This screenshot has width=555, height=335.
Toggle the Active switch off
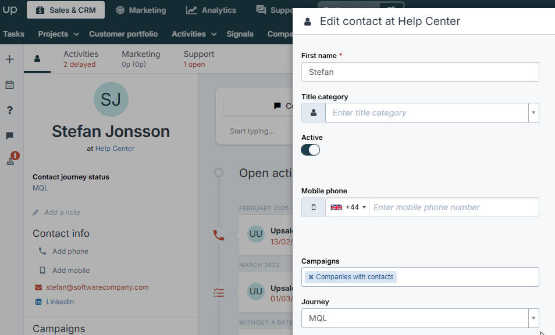pos(311,150)
